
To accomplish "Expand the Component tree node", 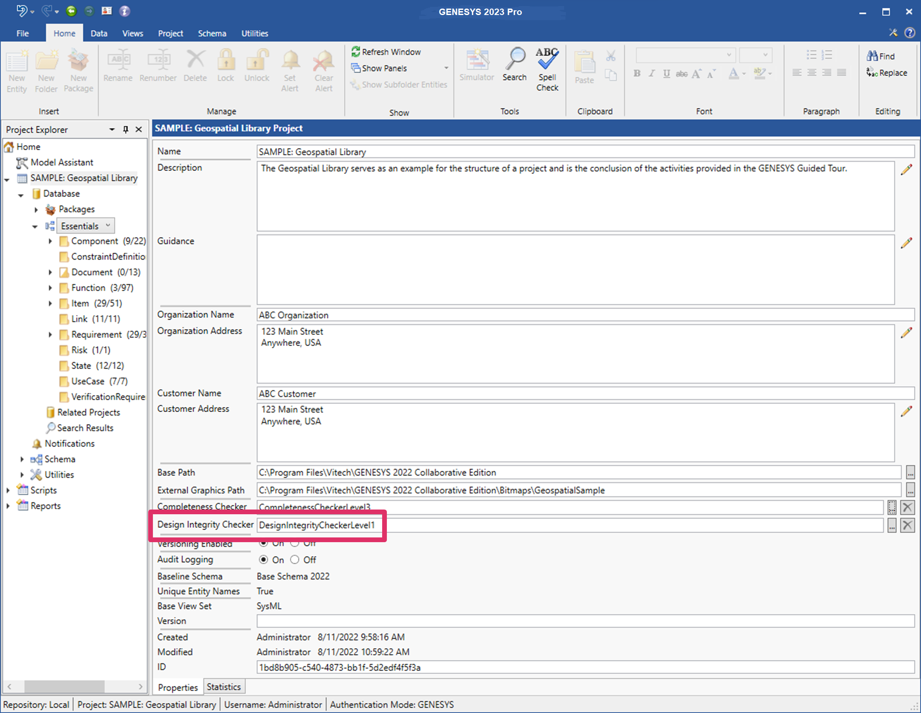I will tap(49, 241).
